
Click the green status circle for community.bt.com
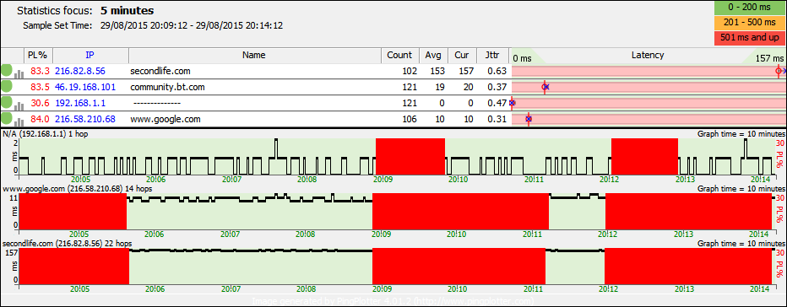click(x=7, y=87)
